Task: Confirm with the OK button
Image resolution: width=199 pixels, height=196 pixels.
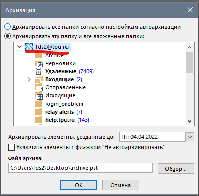Action: [x=78, y=185]
